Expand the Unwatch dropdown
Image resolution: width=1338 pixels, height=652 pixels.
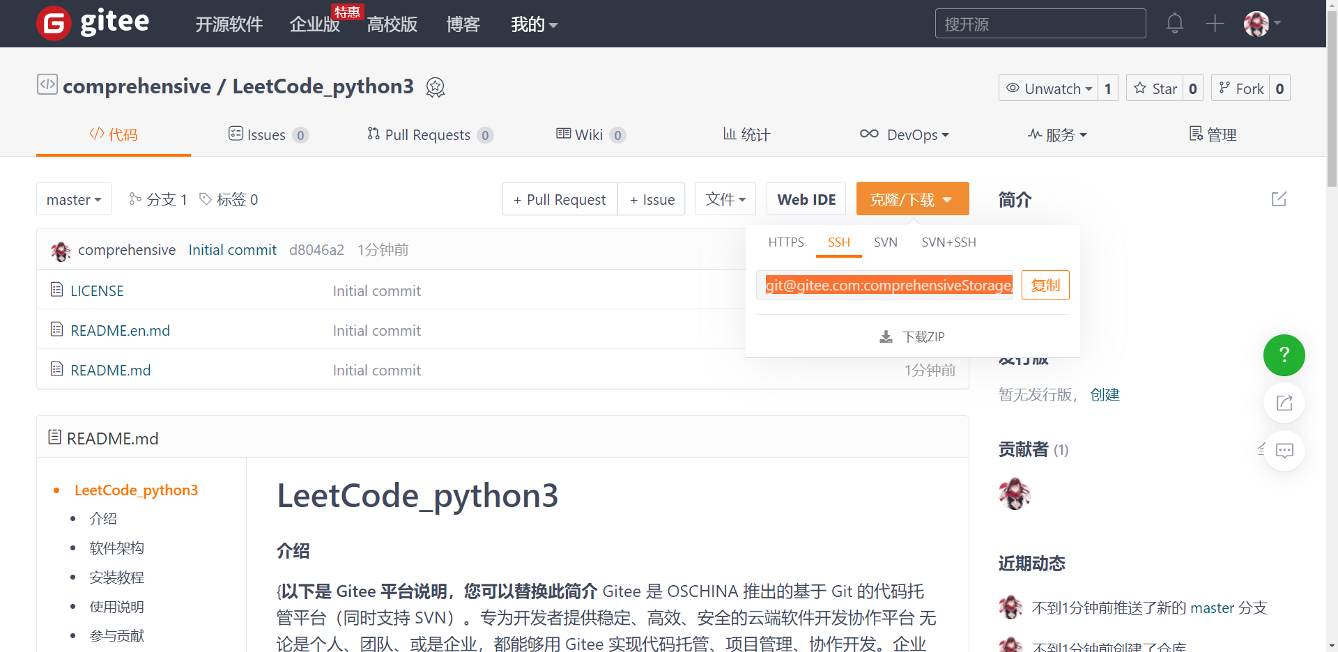(1048, 88)
